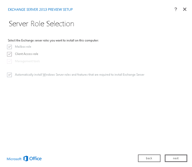Click the 'Automatically install' label text
The width and height of the screenshot is (192, 167).
click(x=28, y=75)
